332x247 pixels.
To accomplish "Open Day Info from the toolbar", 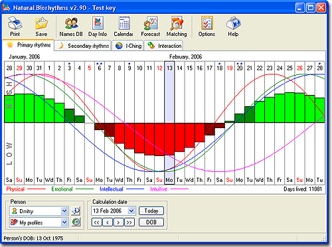I will tap(98, 27).
